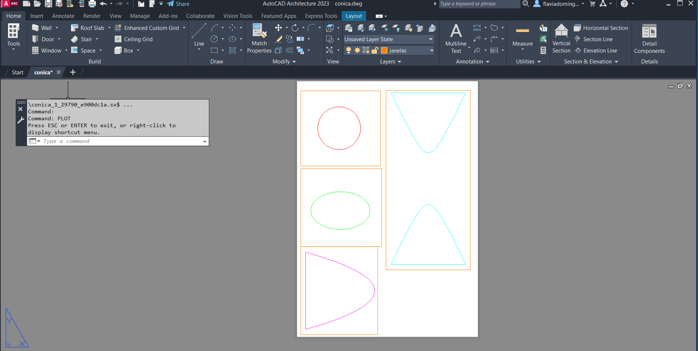Screen dimensions: 698x351
Task: Click the Share button
Action: tap(178, 4)
